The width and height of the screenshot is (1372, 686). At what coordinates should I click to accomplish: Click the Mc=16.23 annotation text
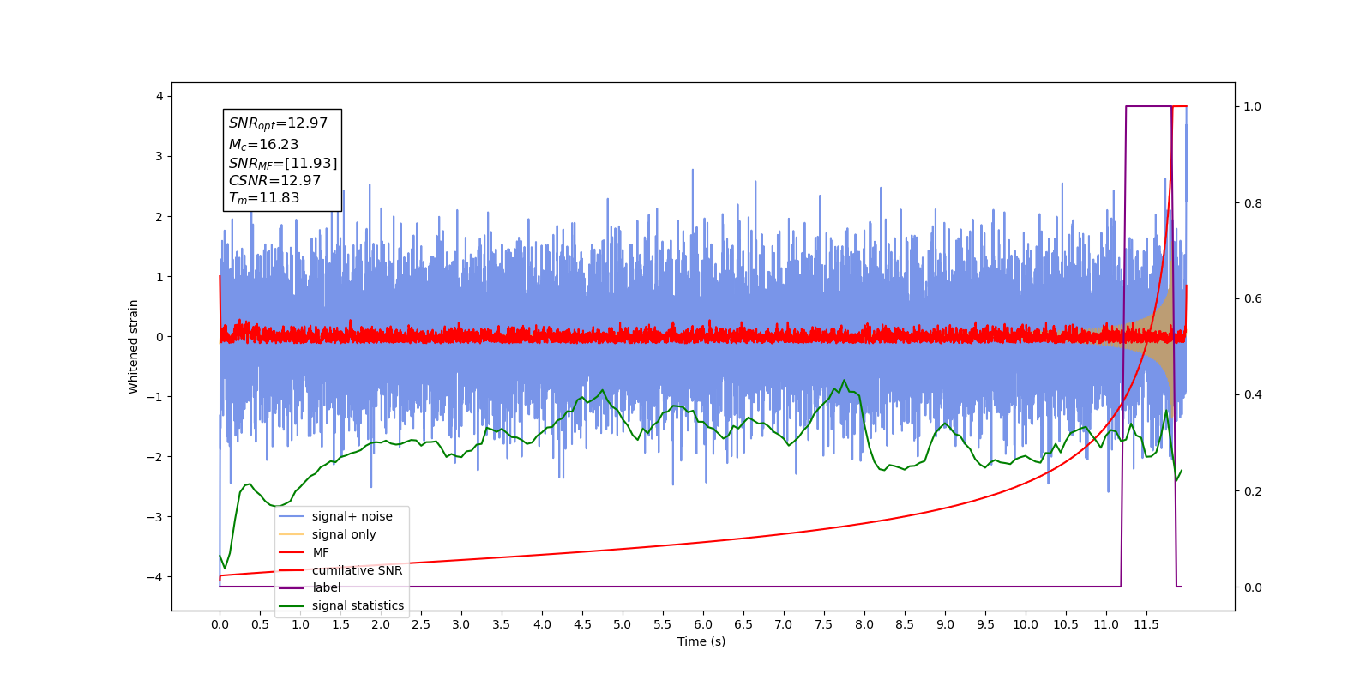click(263, 144)
